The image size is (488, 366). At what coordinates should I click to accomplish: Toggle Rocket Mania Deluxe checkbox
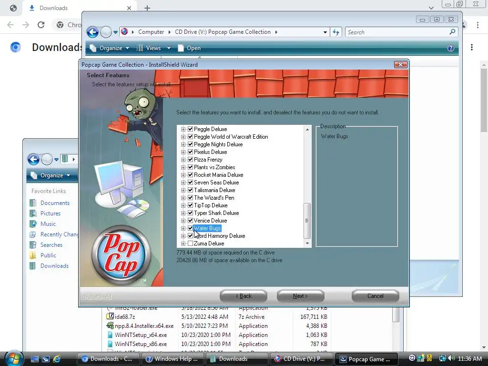tap(191, 175)
